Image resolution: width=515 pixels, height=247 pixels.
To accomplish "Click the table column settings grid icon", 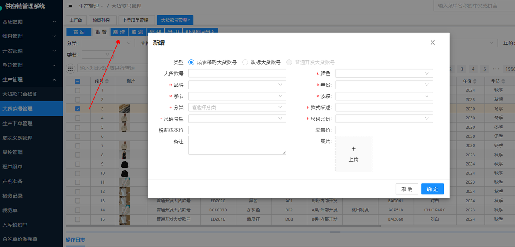I will (x=71, y=69).
